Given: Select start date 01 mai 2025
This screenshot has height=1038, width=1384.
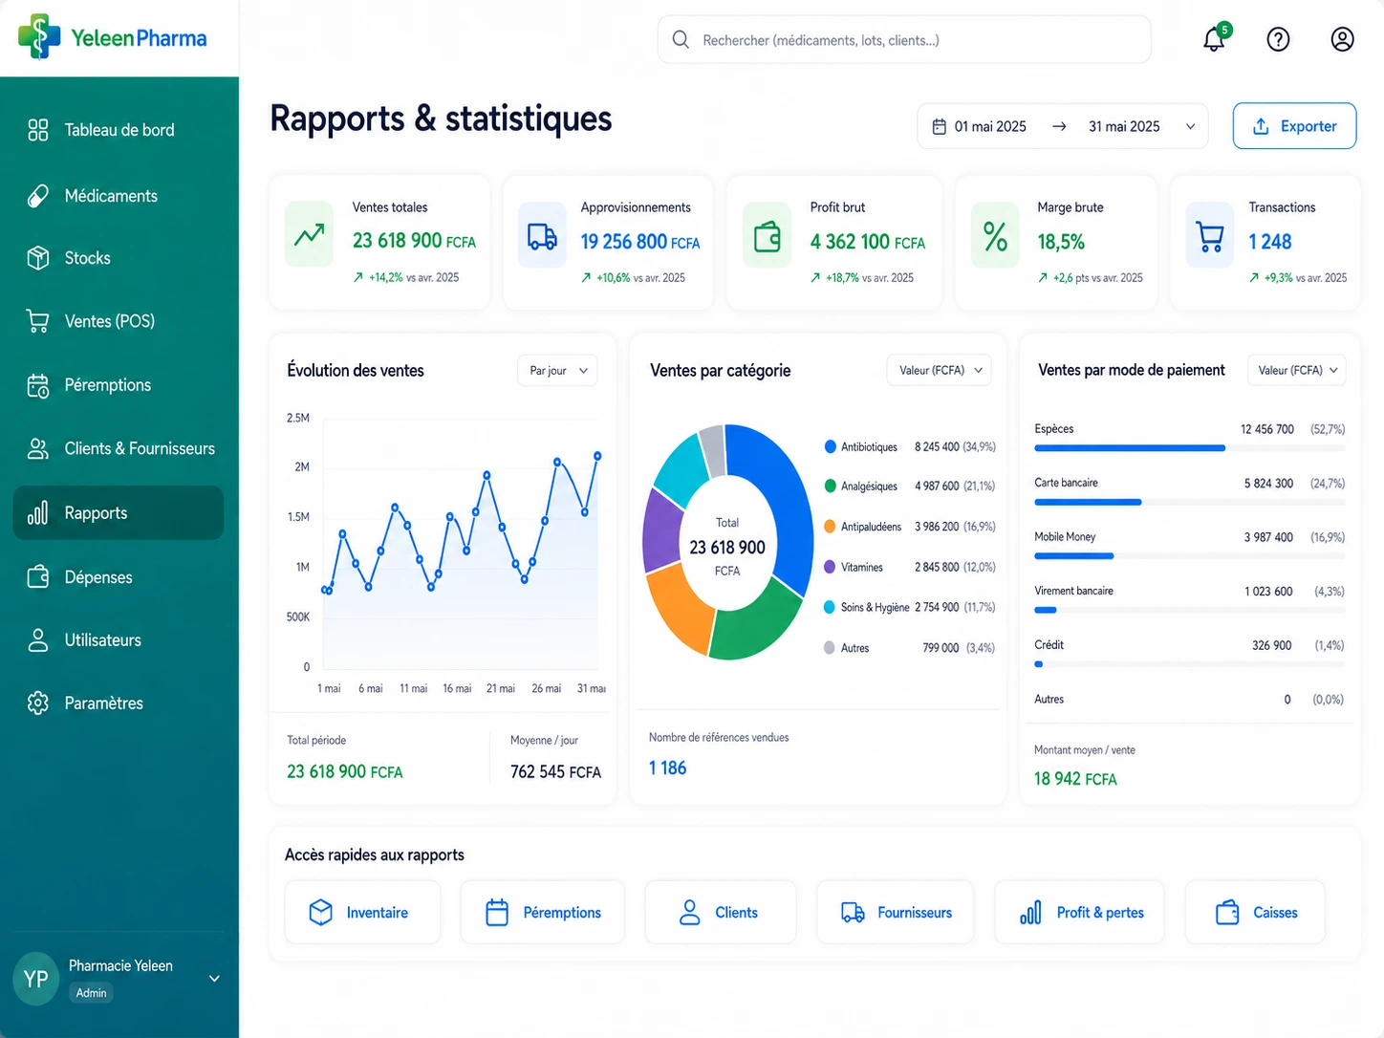Looking at the screenshot, I should tap(990, 126).
